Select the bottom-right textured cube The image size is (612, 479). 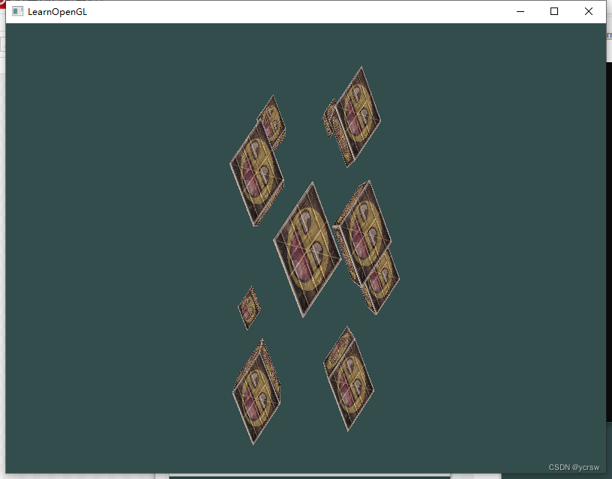point(348,379)
